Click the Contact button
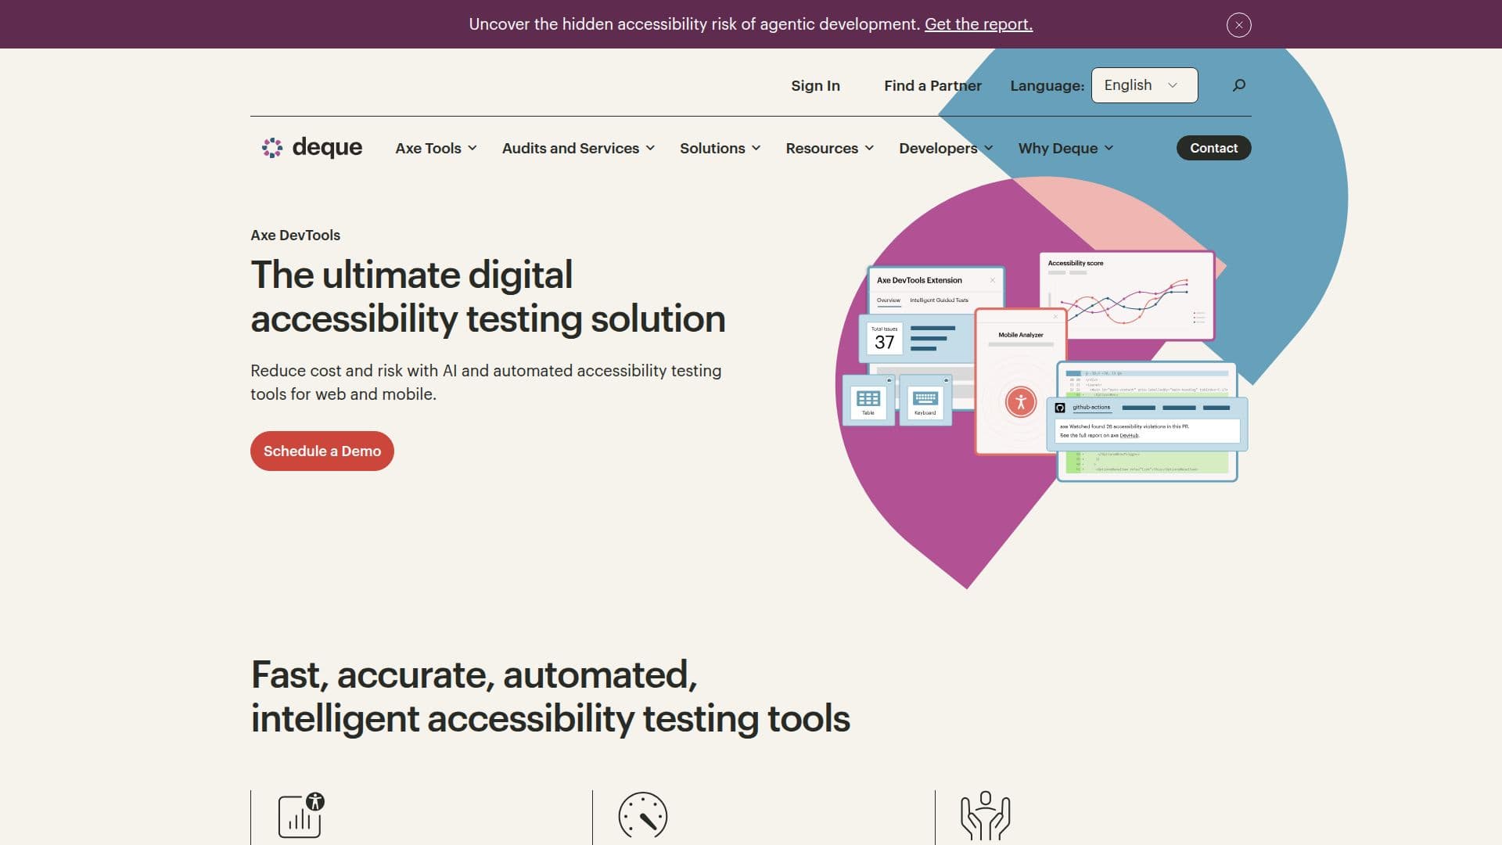The height and width of the screenshot is (845, 1502). (1213, 148)
